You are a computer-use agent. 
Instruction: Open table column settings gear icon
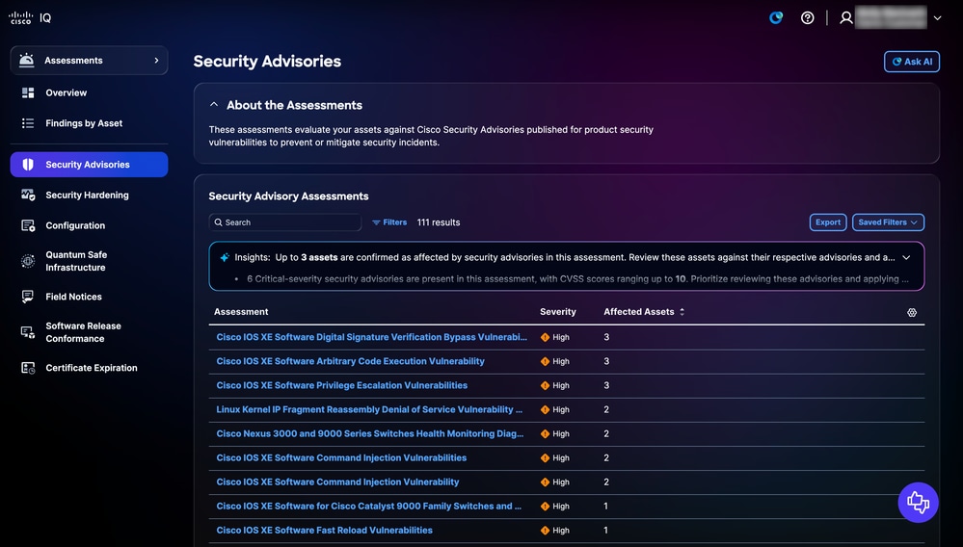pyautogui.click(x=912, y=313)
